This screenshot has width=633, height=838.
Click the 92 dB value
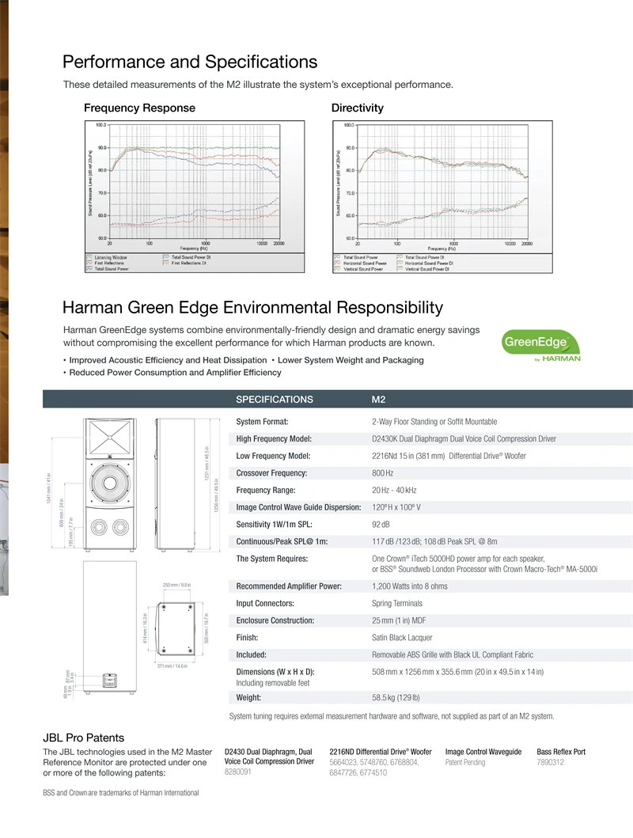coord(381,525)
